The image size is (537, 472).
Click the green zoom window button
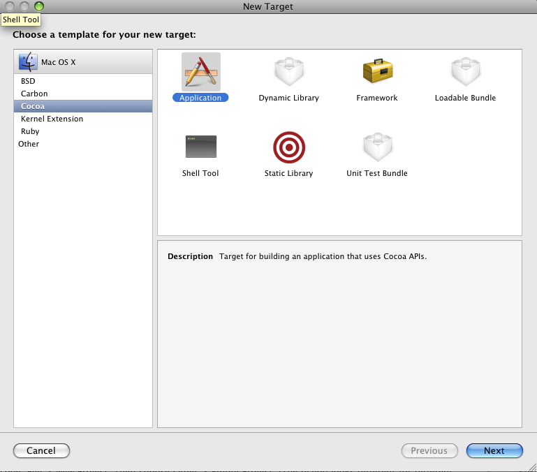(x=38, y=6)
